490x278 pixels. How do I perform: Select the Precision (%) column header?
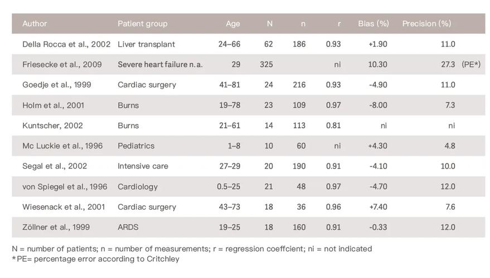click(426, 24)
